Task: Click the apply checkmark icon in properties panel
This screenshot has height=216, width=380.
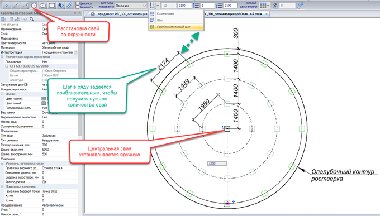Action: [x=26, y=19]
